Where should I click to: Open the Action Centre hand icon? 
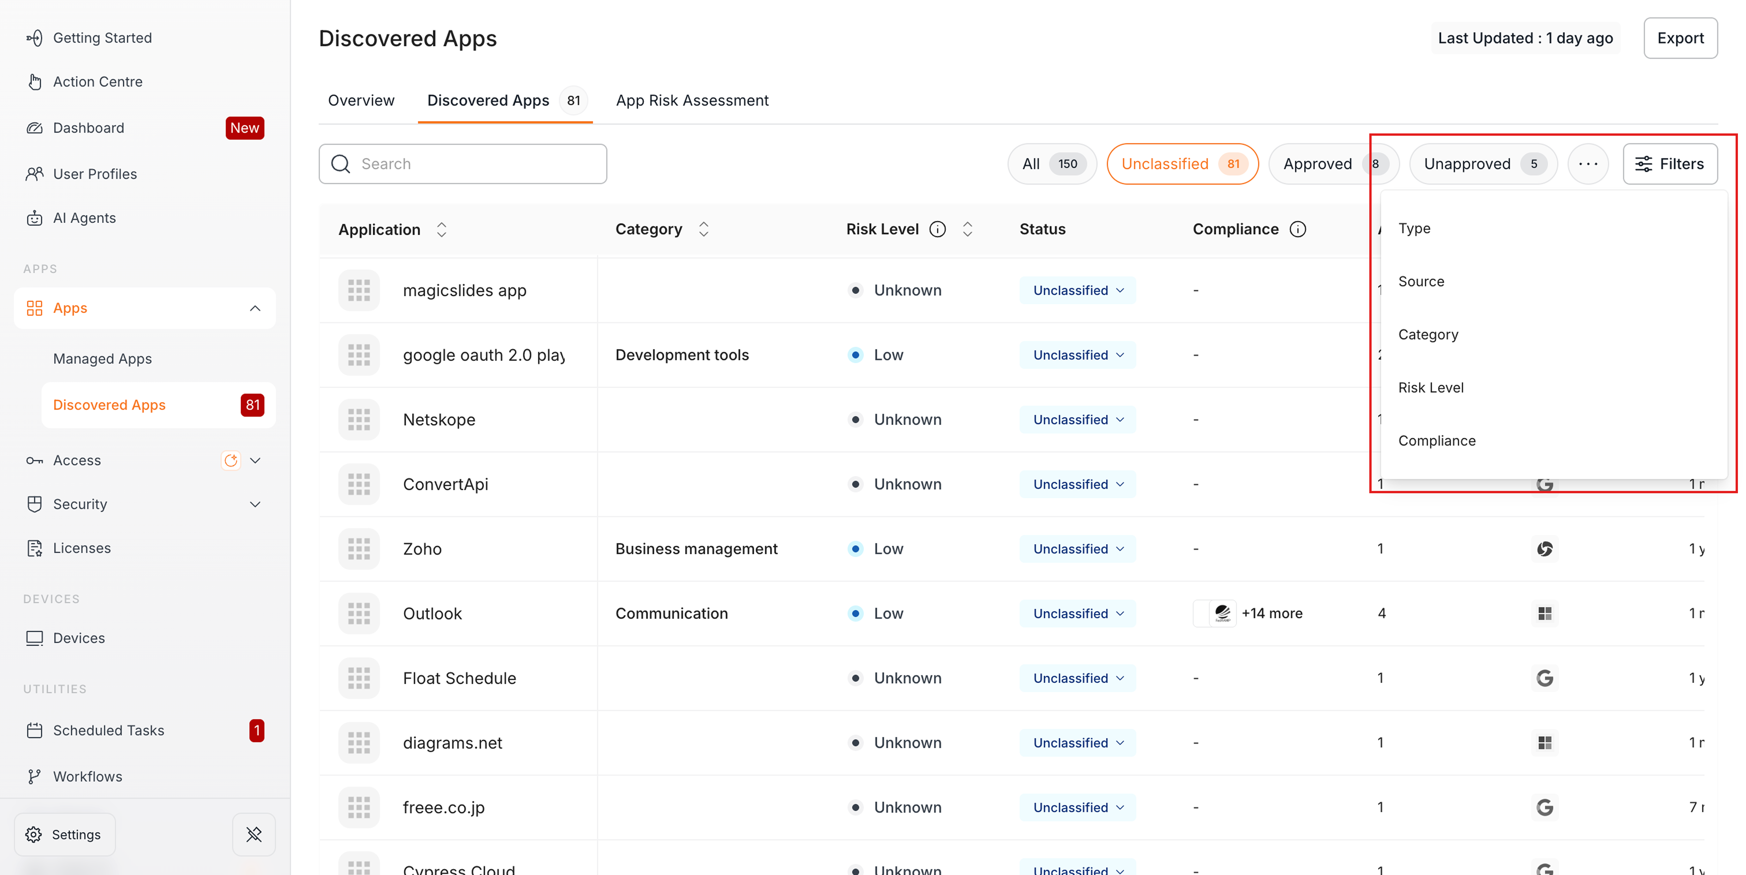pyautogui.click(x=35, y=82)
